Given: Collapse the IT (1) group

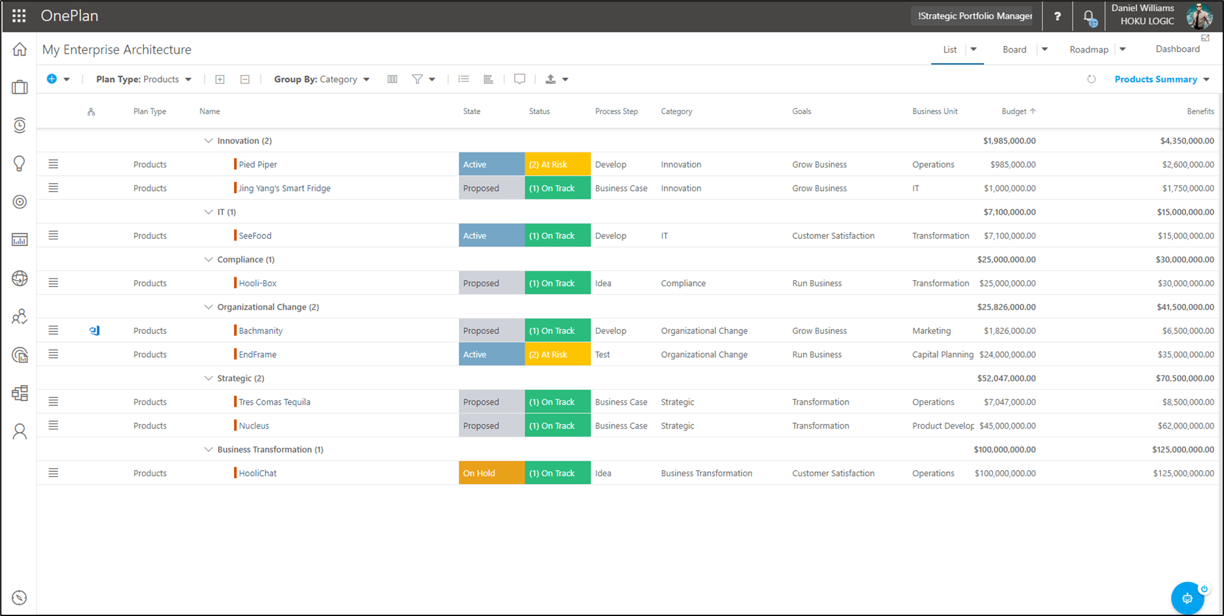Looking at the screenshot, I should [x=208, y=212].
